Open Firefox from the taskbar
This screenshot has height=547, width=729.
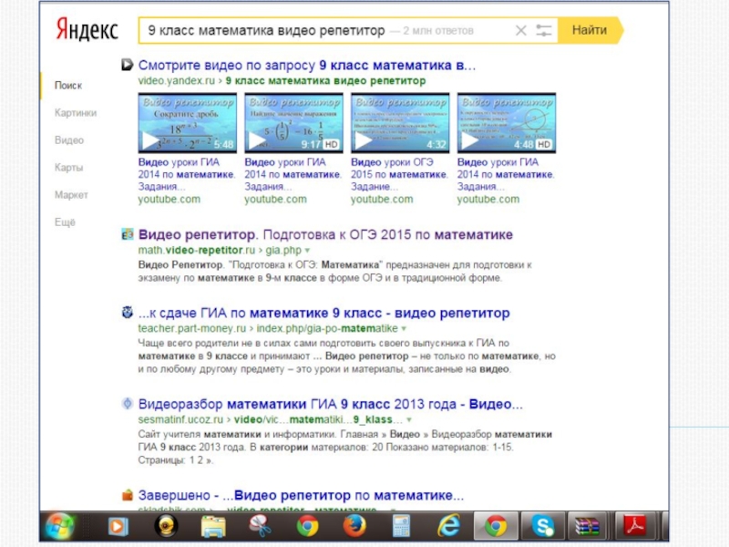point(354,526)
